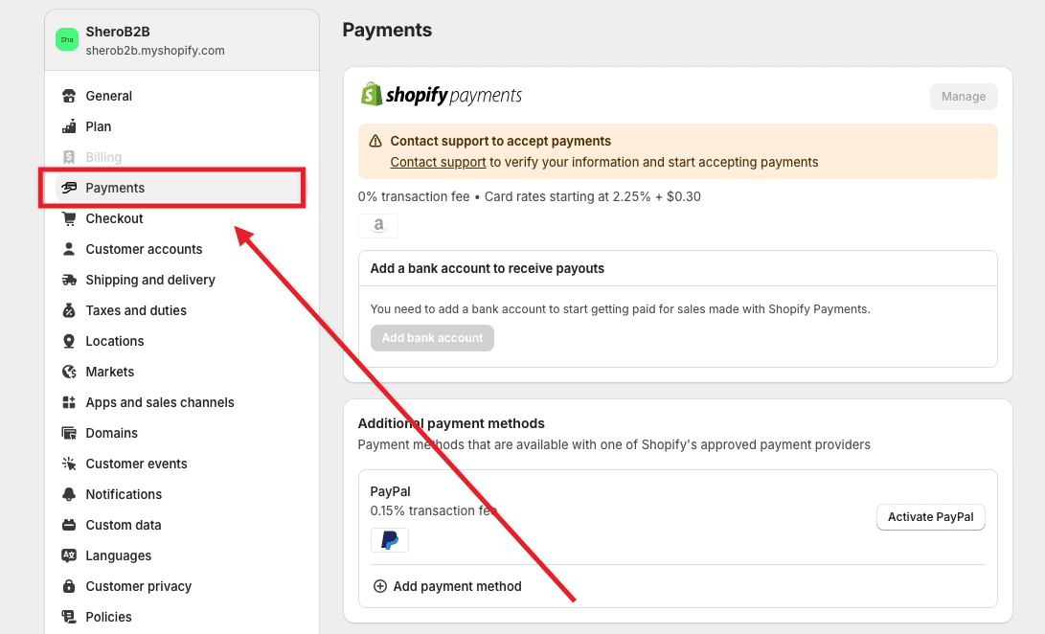Click the Shipping and delivery truck icon
1045x634 pixels.
coord(68,280)
